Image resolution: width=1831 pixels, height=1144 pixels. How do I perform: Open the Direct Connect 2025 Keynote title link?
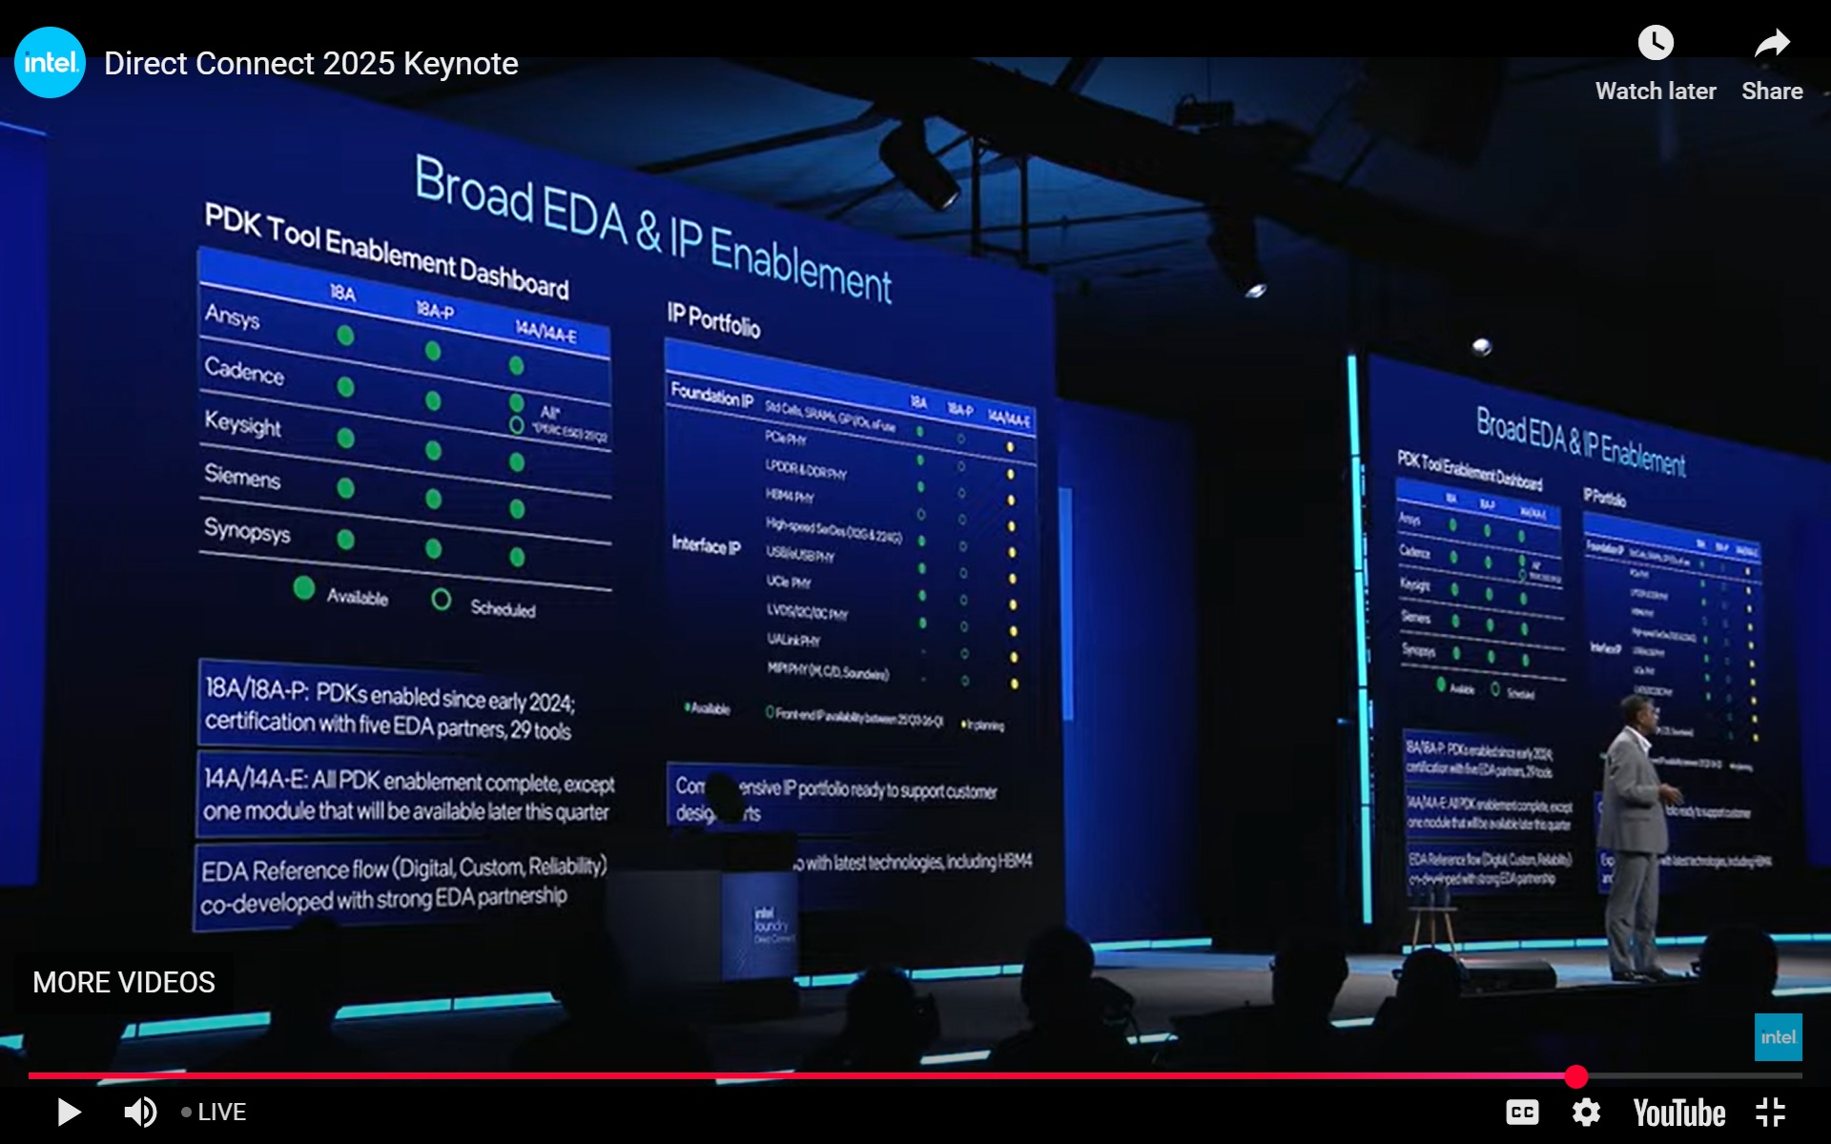(311, 64)
